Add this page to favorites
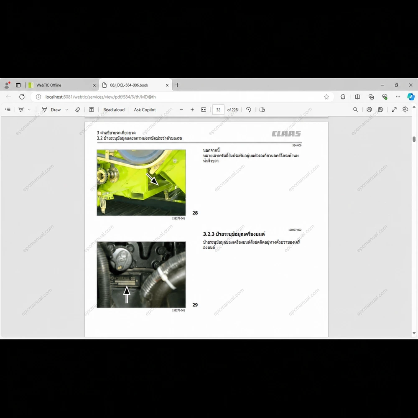Screen dimensions: 418x418 coord(326,97)
